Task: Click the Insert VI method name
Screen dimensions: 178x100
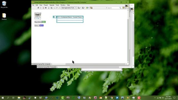Action: (38, 16)
